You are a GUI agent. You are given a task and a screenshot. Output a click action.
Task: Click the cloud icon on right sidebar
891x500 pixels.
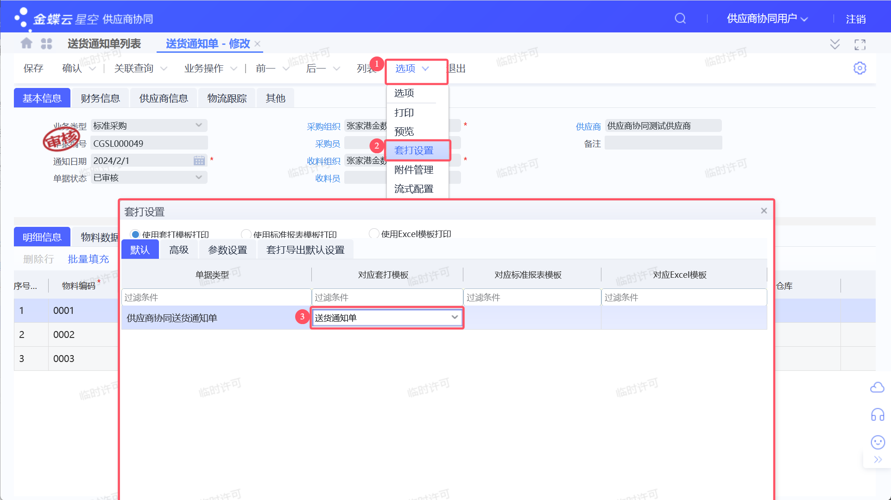pyautogui.click(x=877, y=387)
